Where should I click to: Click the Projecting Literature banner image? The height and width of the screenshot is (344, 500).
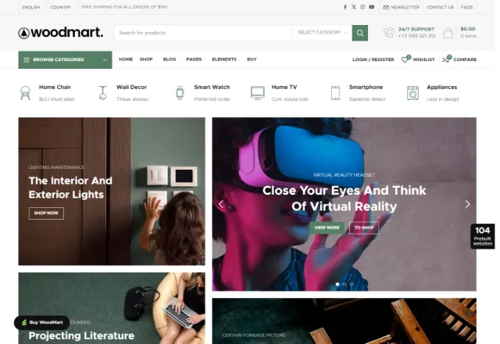tap(112, 308)
